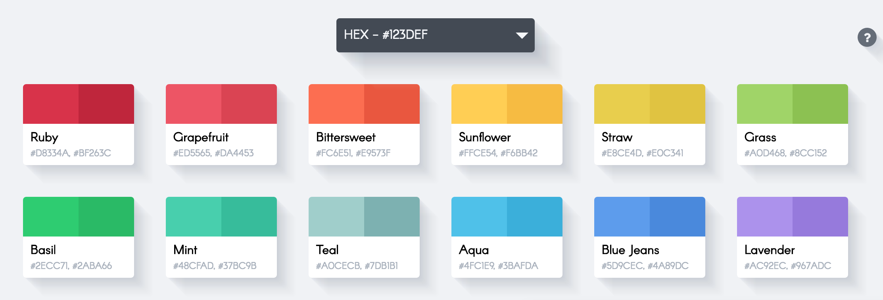This screenshot has height=300, width=883.
Task: Select the dark Bittersweet color #E9573F
Action: click(392, 104)
